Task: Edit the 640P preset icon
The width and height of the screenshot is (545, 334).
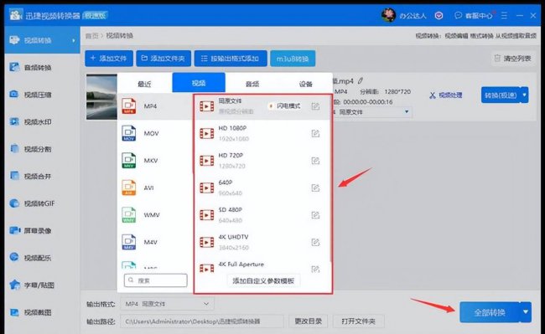Action: click(x=315, y=188)
